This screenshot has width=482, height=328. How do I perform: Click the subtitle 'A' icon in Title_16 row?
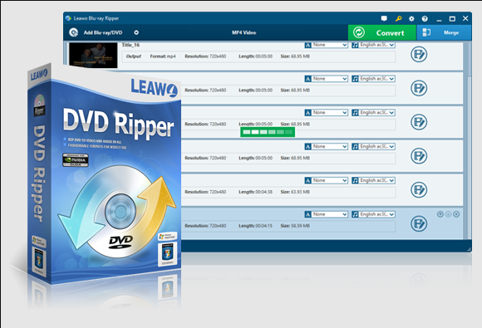[307, 45]
